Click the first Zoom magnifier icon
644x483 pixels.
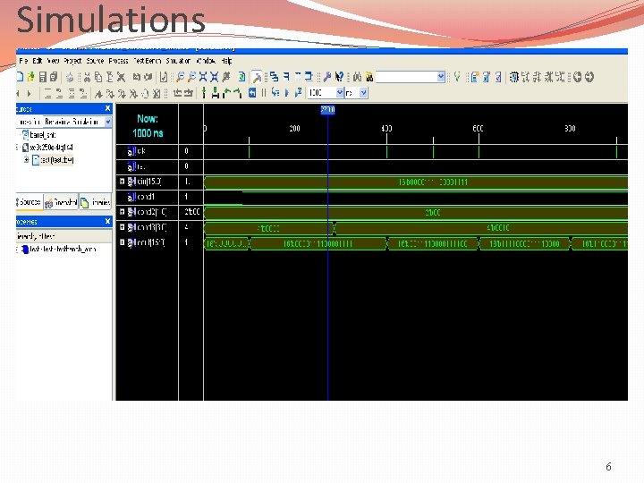point(180,77)
